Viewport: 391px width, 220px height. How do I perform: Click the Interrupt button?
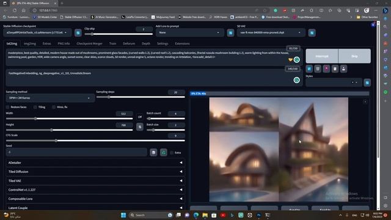pos(322,56)
